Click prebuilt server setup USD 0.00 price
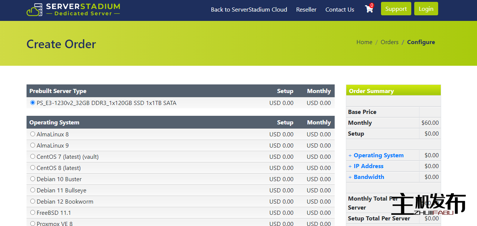The image size is (477, 226). tap(281, 103)
